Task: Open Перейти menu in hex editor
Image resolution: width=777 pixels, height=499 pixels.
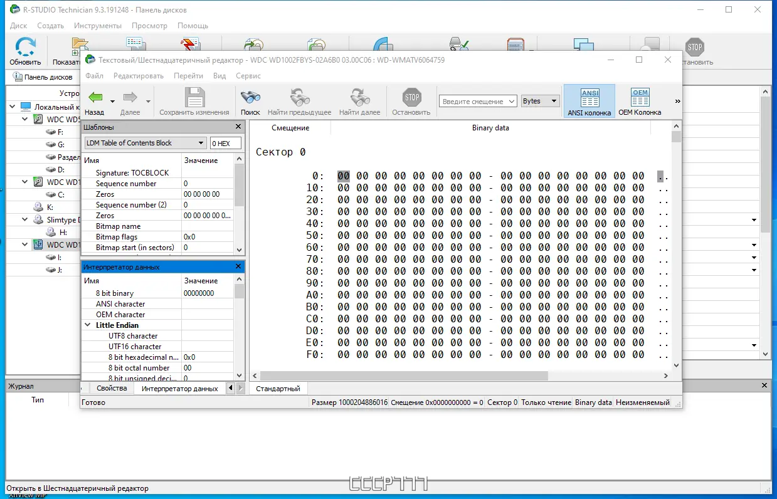Action: (x=188, y=76)
